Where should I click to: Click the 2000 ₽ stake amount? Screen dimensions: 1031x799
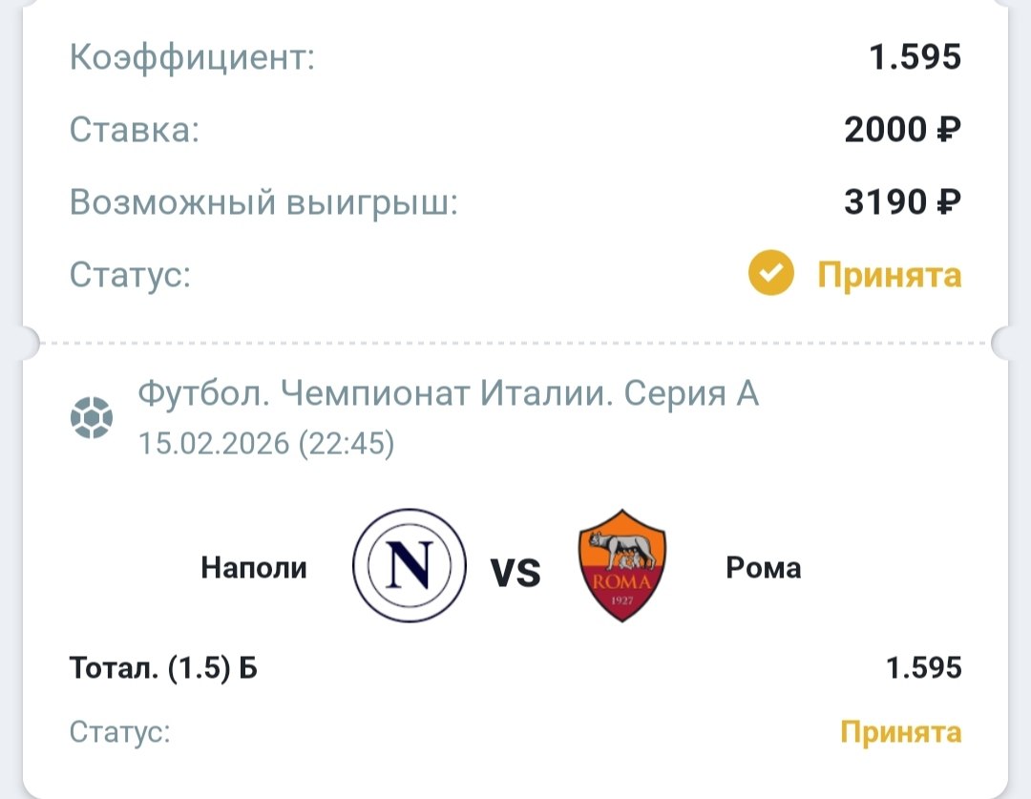pos(902,129)
